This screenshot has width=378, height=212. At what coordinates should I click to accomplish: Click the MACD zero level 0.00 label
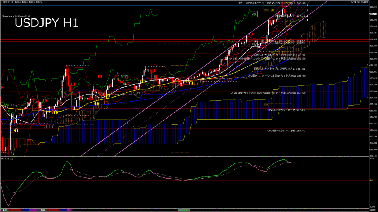[371, 180]
